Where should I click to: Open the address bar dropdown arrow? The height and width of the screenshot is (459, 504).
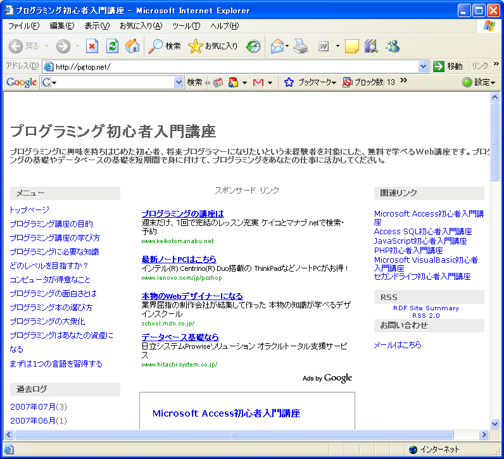coord(424,66)
